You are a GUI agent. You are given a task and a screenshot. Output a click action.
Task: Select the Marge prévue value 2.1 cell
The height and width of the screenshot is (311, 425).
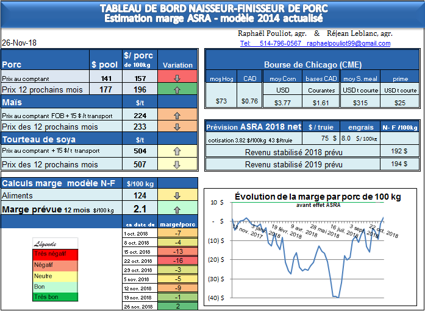(140, 209)
